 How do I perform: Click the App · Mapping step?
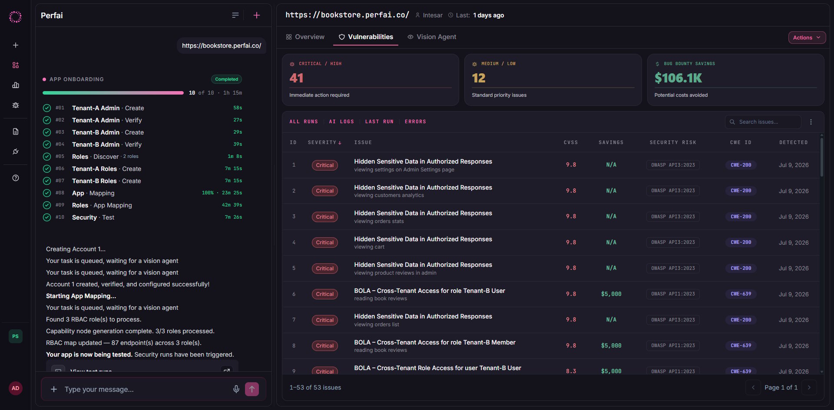[142, 193]
